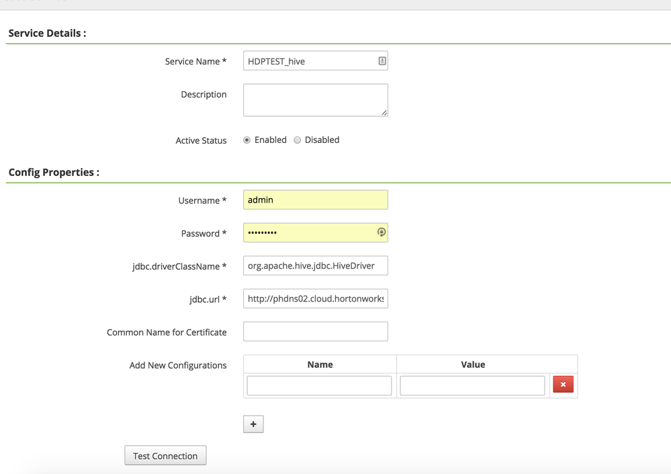Click the Config Properties section heading

click(54, 173)
